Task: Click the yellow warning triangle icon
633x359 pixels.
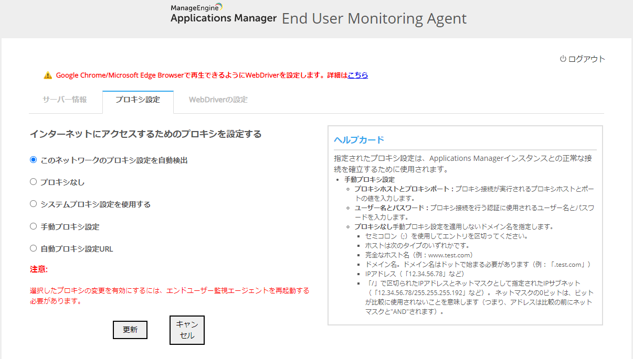Action: click(48, 75)
